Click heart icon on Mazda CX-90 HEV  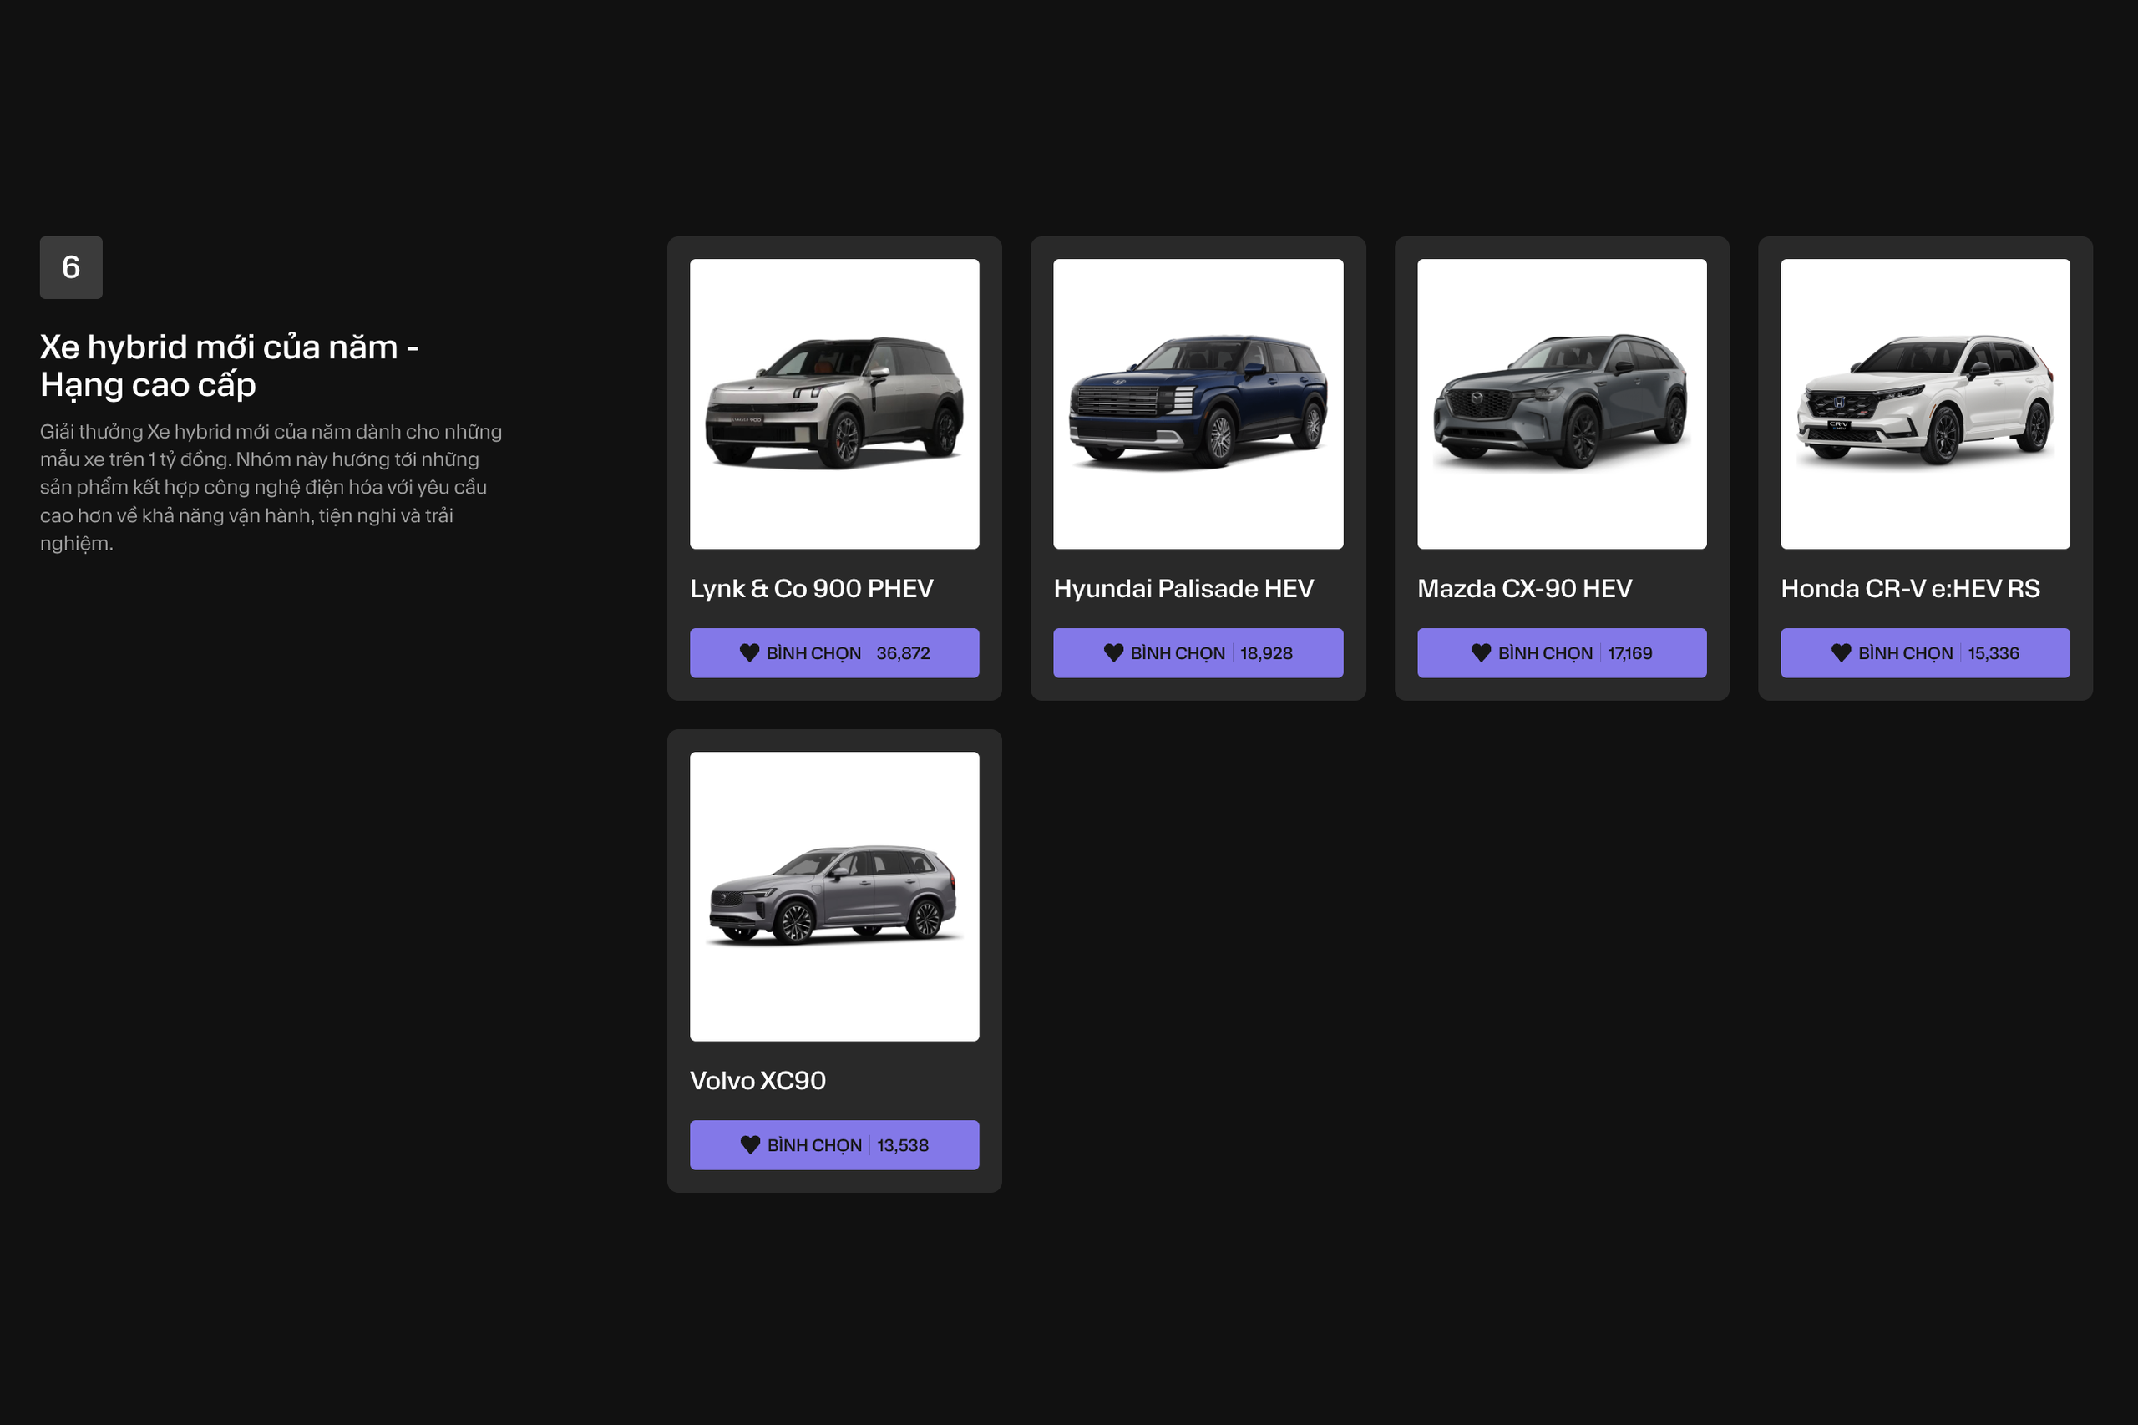click(x=1480, y=652)
